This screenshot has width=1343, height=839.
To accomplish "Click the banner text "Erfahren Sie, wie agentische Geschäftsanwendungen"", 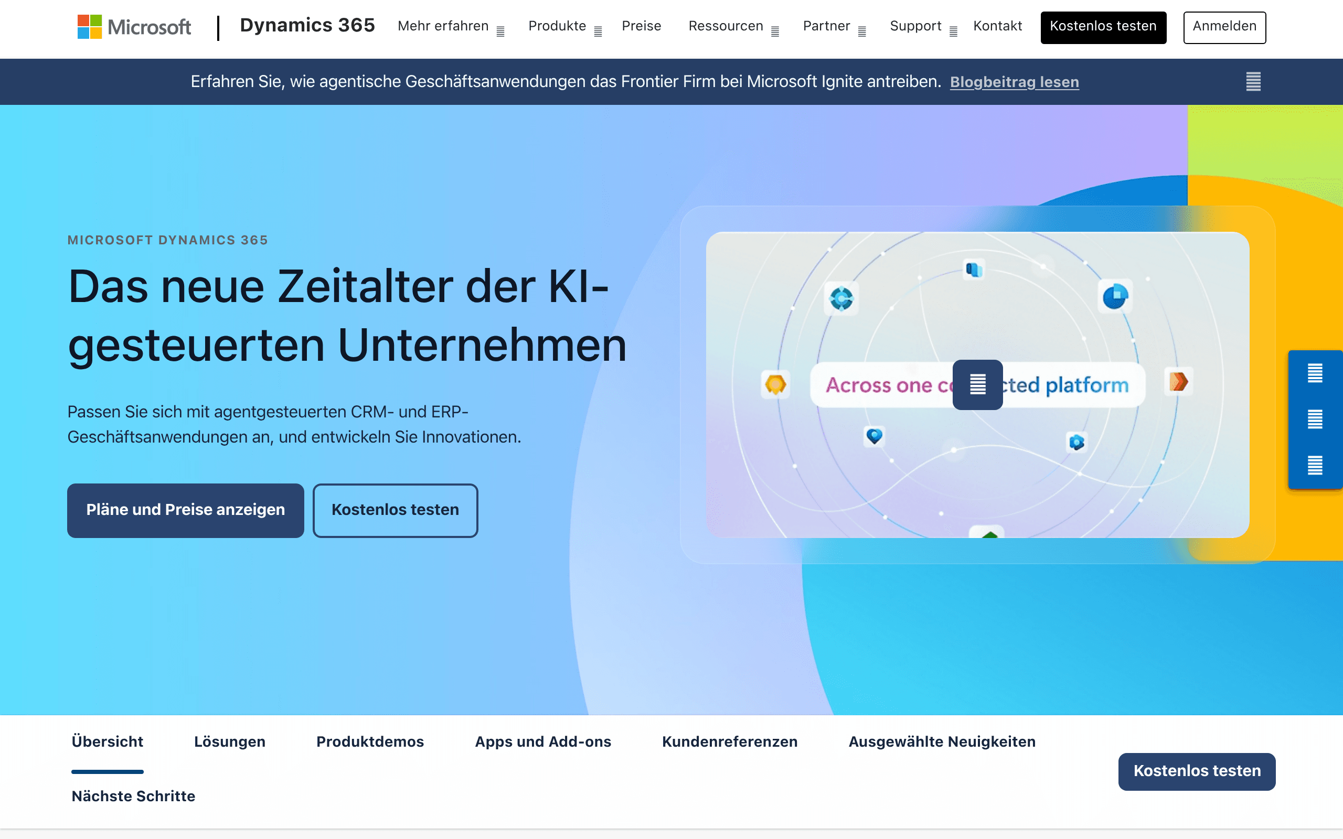I will pyautogui.click(x=566, y=82).
